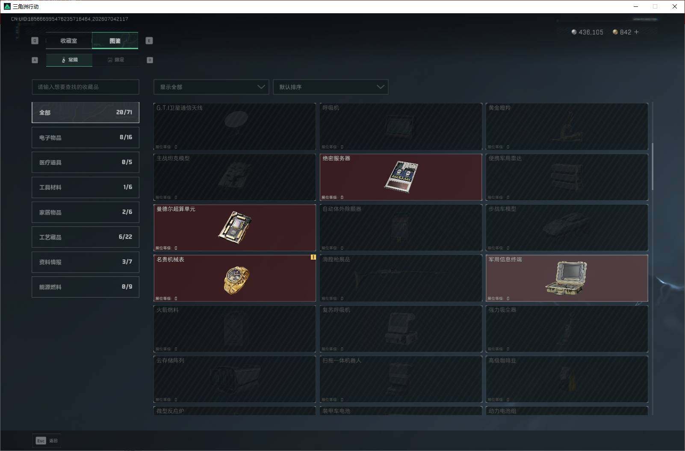Open the locked 火箭燃料 card
The image size is (685, 451).
235,329
